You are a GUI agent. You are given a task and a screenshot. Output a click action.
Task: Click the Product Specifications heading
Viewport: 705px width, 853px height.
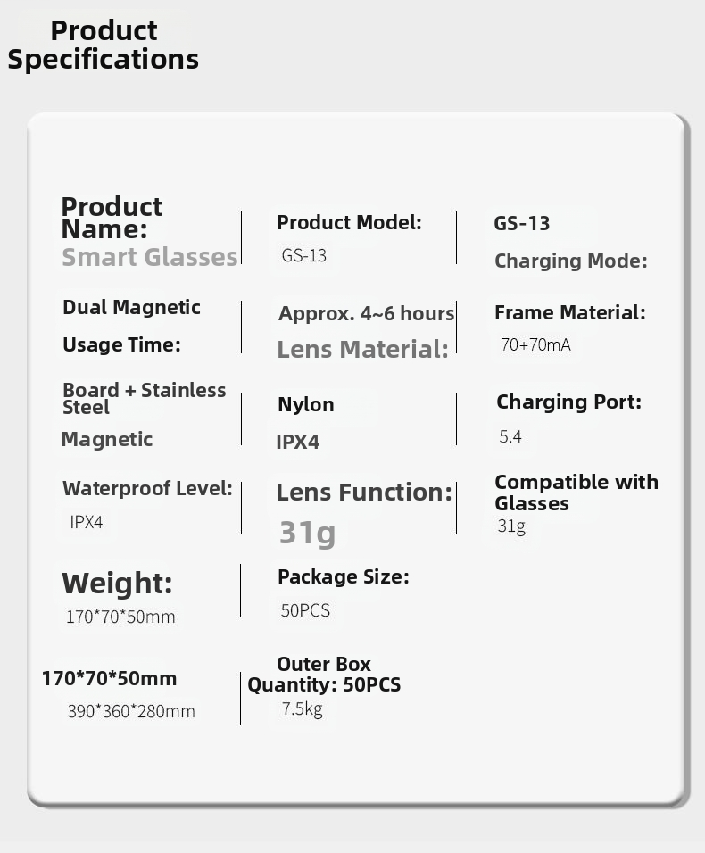pyautogui.click(x=104, y=46)
